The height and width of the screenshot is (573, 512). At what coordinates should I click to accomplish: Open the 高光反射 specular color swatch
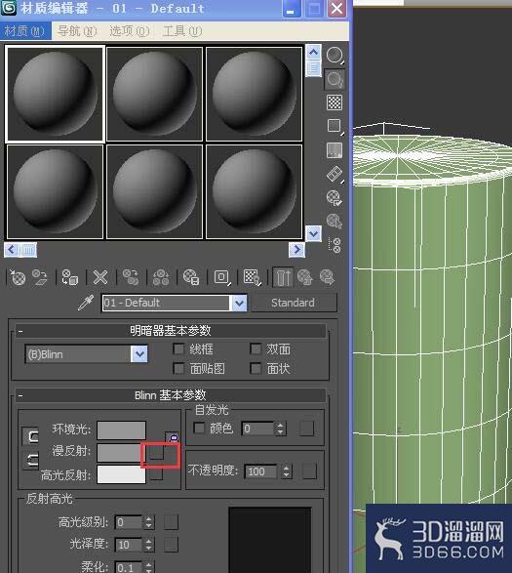[x=121, y=474]
